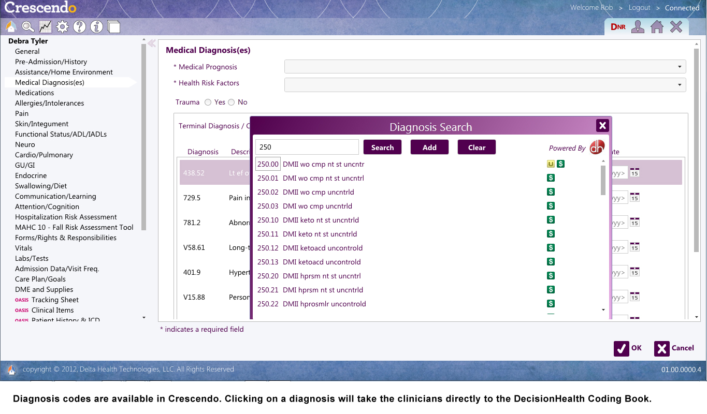
Task: Select Yes for Trauma
Action: 208,102
